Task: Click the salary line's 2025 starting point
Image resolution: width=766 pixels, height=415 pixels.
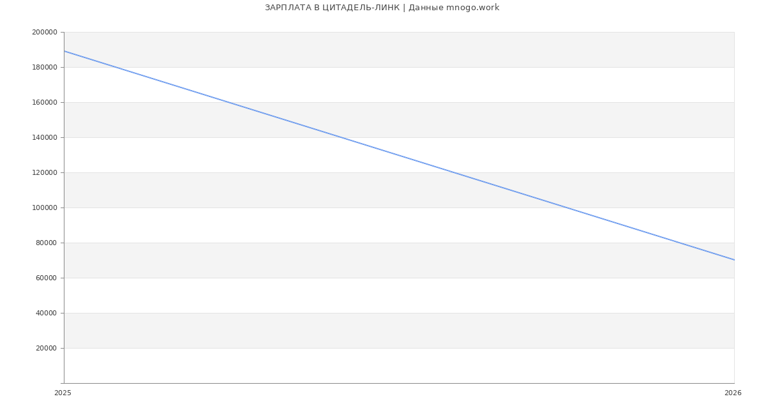Action: tap(64, 51)
